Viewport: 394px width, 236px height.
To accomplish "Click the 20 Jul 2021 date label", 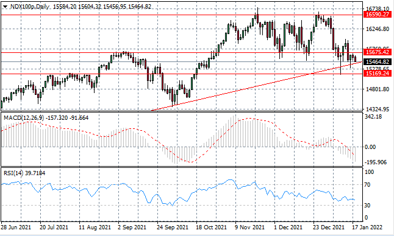I will (x=54, y=227).
